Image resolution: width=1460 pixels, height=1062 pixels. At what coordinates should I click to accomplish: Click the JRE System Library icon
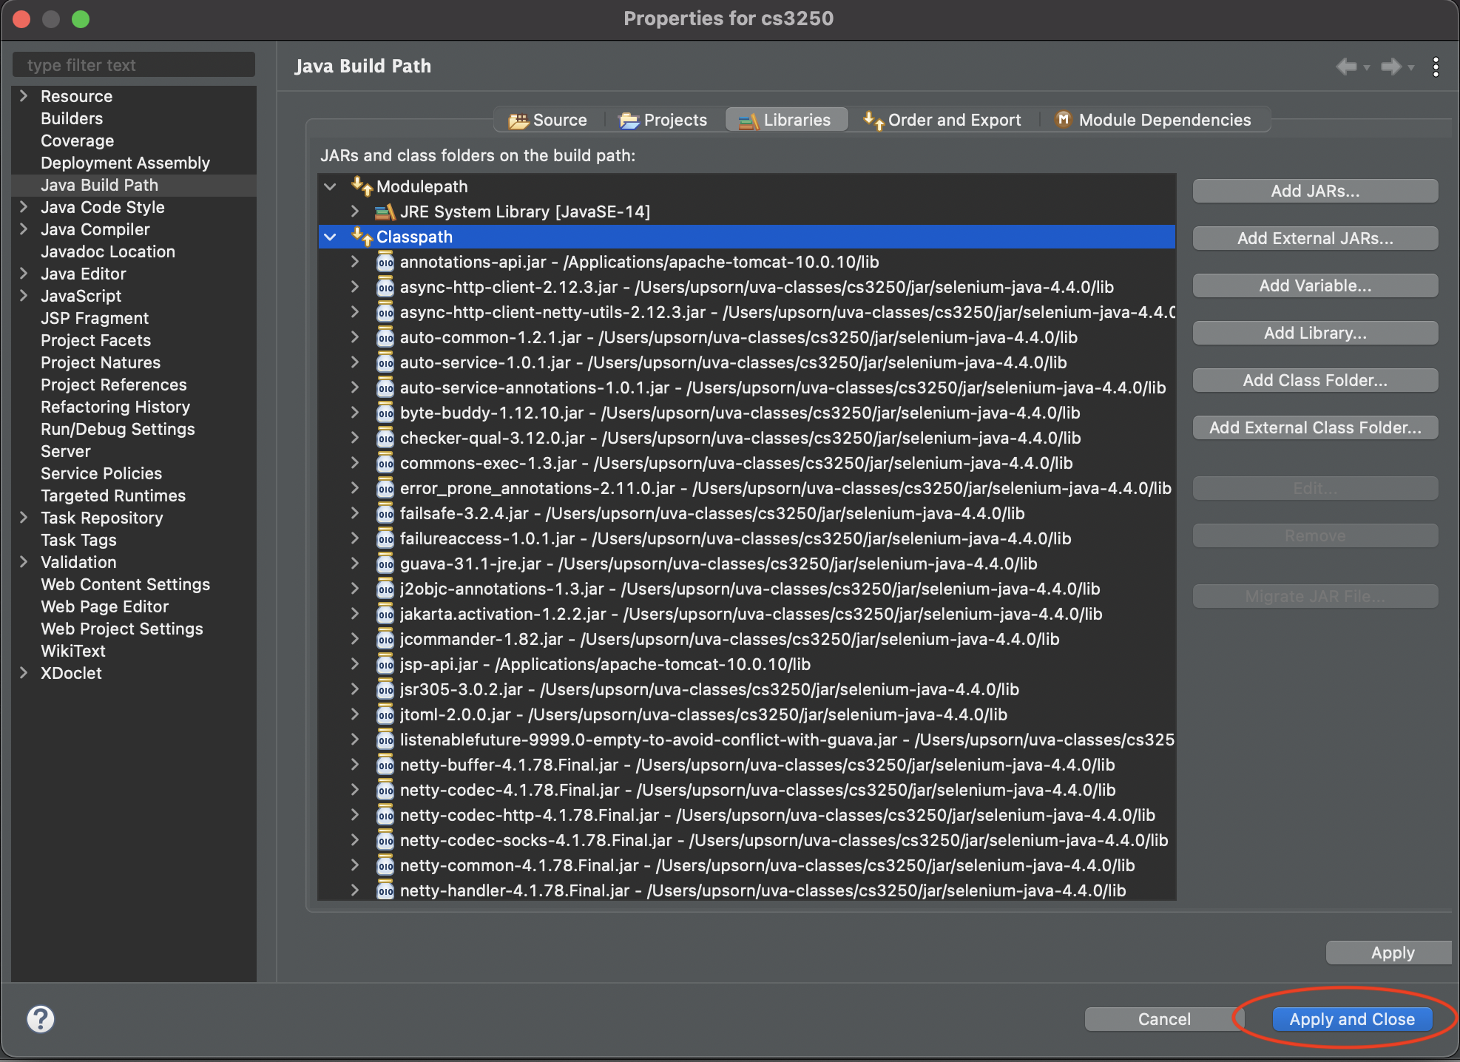(385, 212)
